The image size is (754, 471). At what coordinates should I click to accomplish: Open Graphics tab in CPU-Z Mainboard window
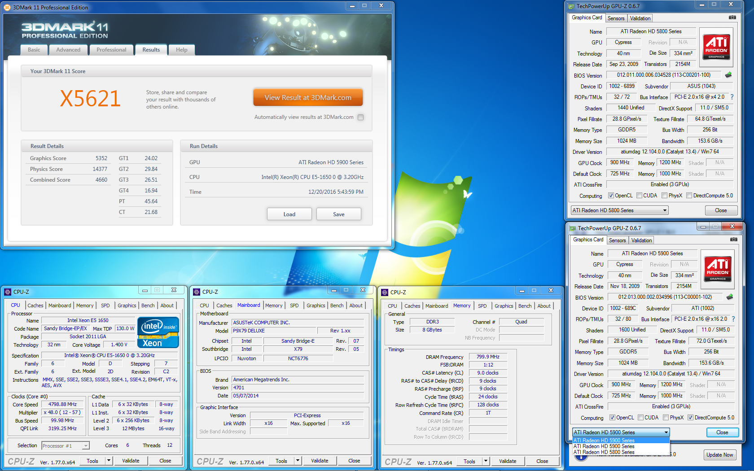pyautogui.click(x=316, y=305)
